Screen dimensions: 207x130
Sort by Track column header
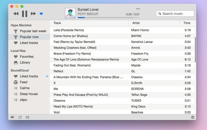tap(89, 23)
